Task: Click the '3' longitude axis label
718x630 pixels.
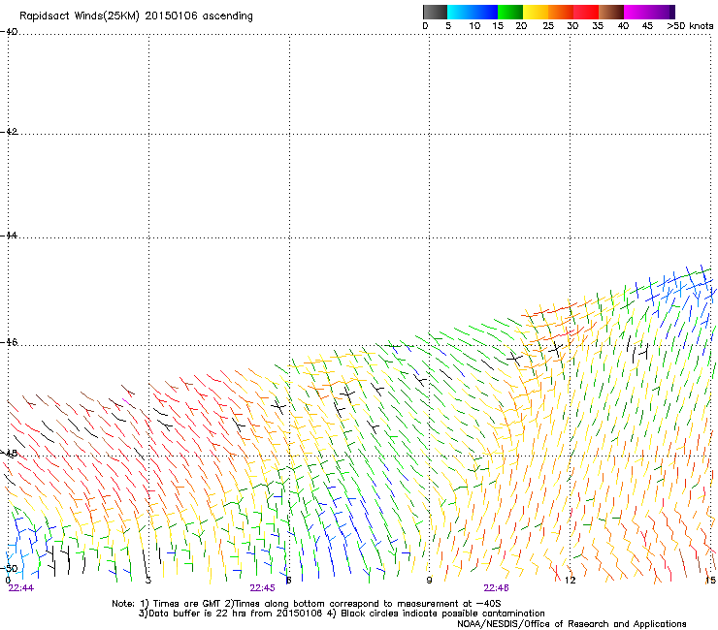Action: tap(147, 581)
